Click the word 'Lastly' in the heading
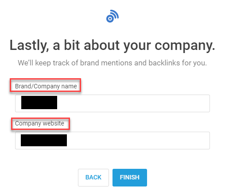 [x=29, y=46]
